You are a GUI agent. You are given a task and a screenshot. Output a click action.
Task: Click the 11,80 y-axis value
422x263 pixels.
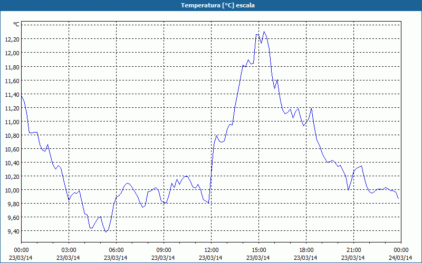(12, 67)
